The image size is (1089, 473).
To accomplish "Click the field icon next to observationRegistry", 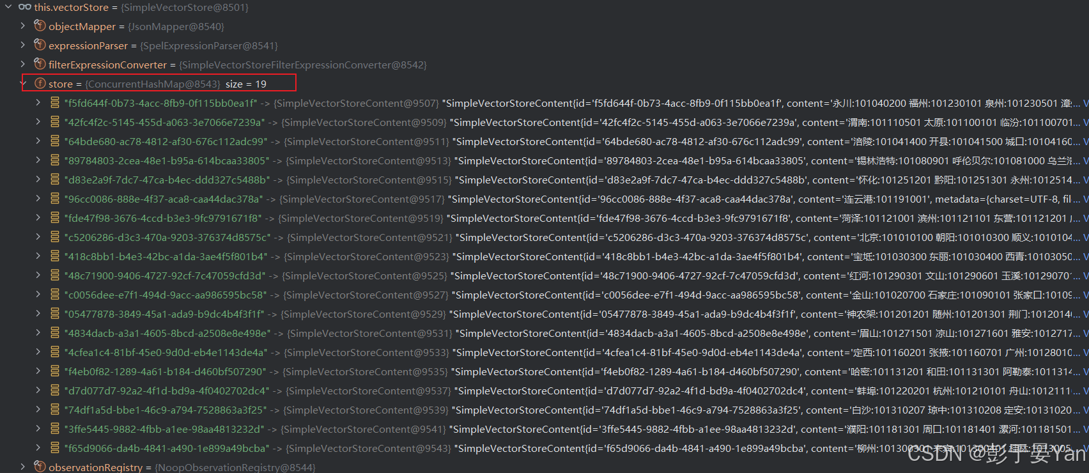I will [x=40, y=467].
